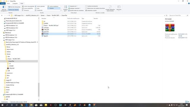Image resolution: width=190 pixels, height=107 pixels.
Task: Expand the layout gallery more arrow
Action: pos(61,10)
